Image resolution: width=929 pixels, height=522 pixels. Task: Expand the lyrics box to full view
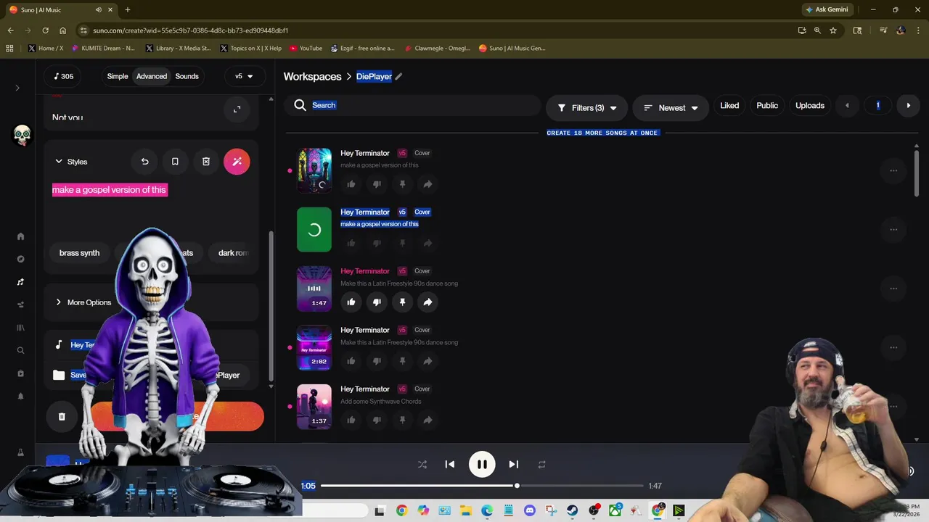pos(237,109)
